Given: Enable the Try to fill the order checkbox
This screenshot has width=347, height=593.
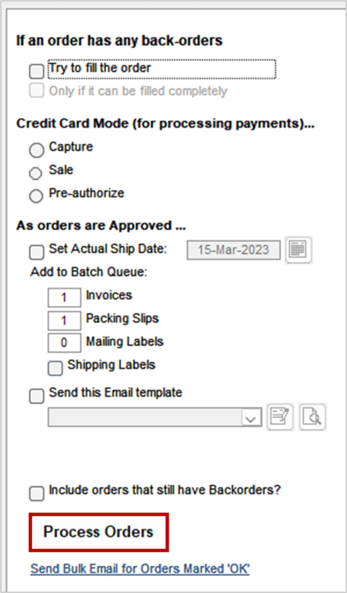Looking at the screenshot, I should [x=36, y=71].
